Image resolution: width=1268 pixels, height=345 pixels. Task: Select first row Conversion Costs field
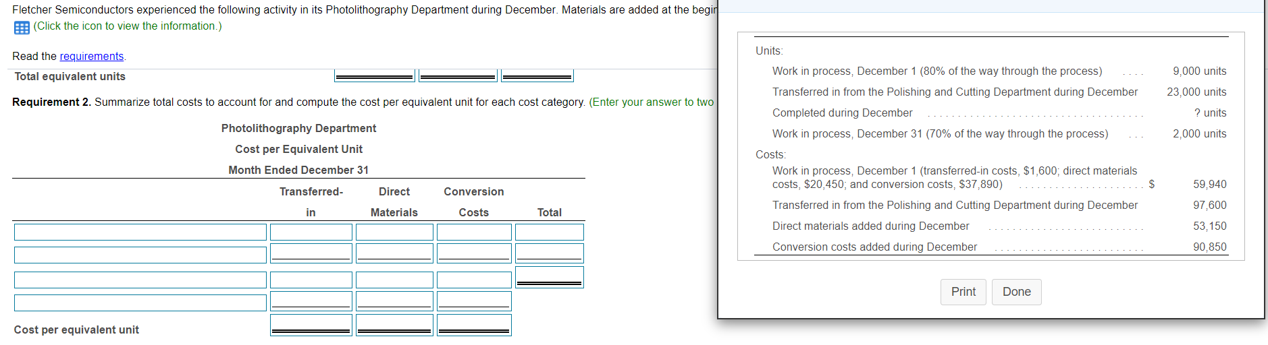(474, 232)
